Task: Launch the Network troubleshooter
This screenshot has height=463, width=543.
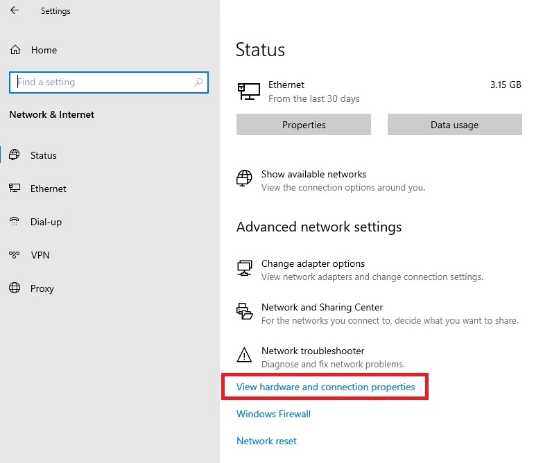Action: click(x=313, y=351)
